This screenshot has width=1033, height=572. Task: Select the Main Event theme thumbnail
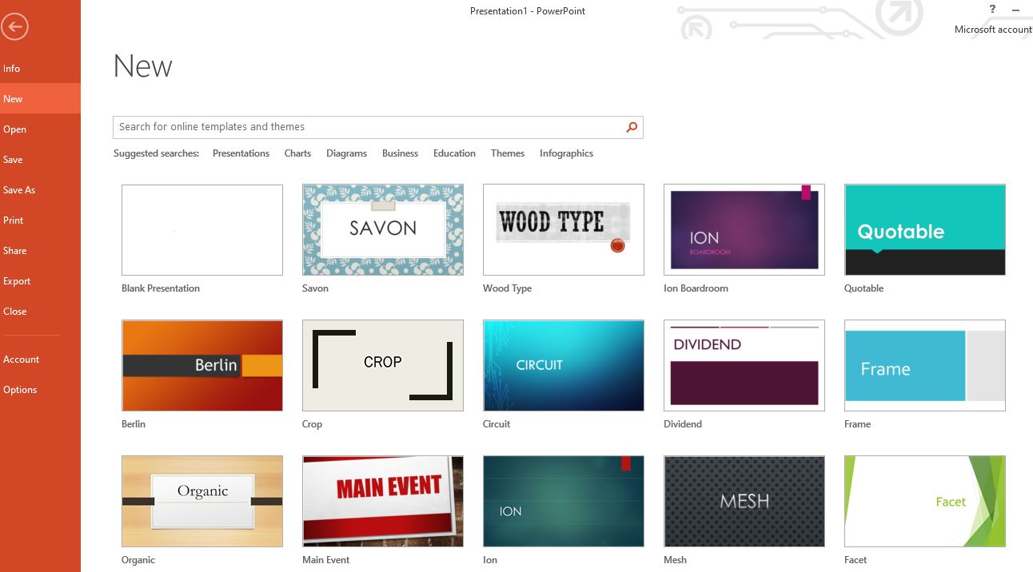pos(383,502)
